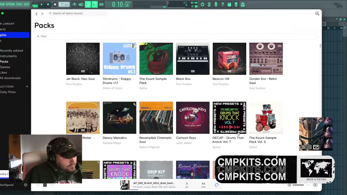Go back in Splice with the left arrow
Viewport: 347px width, 195px height.
click(x=37, y=14)
